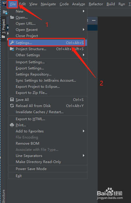Click the Print printer icon
Screen dimensions: 131x203
coord(12,125)
